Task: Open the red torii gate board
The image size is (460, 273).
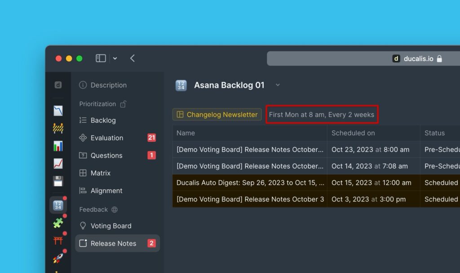Action: coord(58,240)
